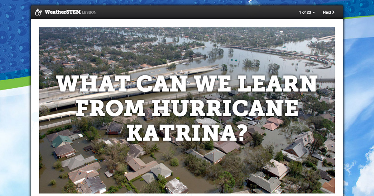Click the Next chevron arrow icon
The image size is (374, 196).
click(x=333, y=12)
